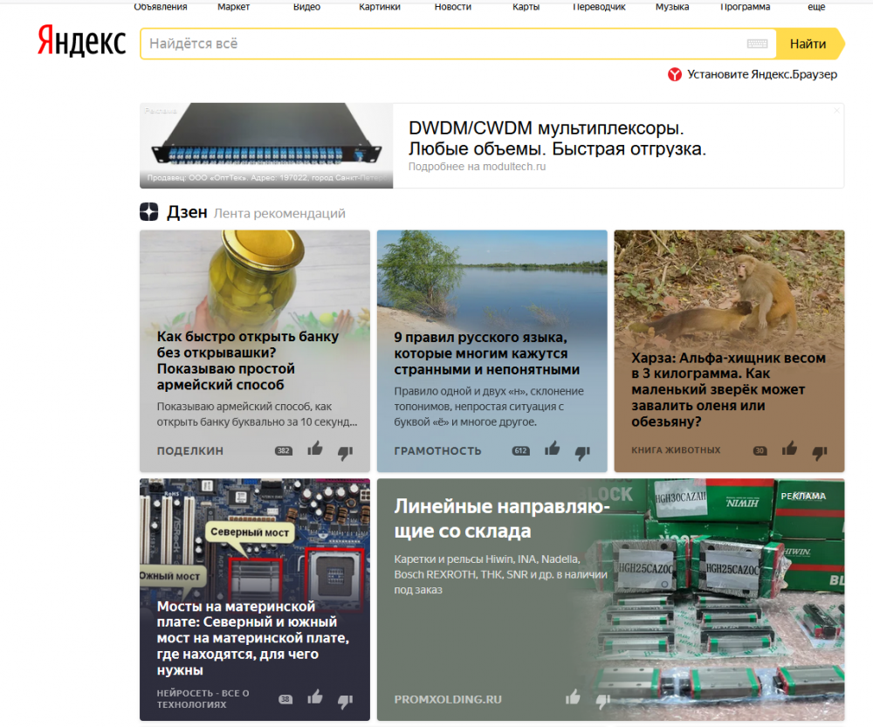Image resolution: width=873 pixels, height=727 pixels.
Task: Open the Переводчик service
Action: click(x=599, y=7)
